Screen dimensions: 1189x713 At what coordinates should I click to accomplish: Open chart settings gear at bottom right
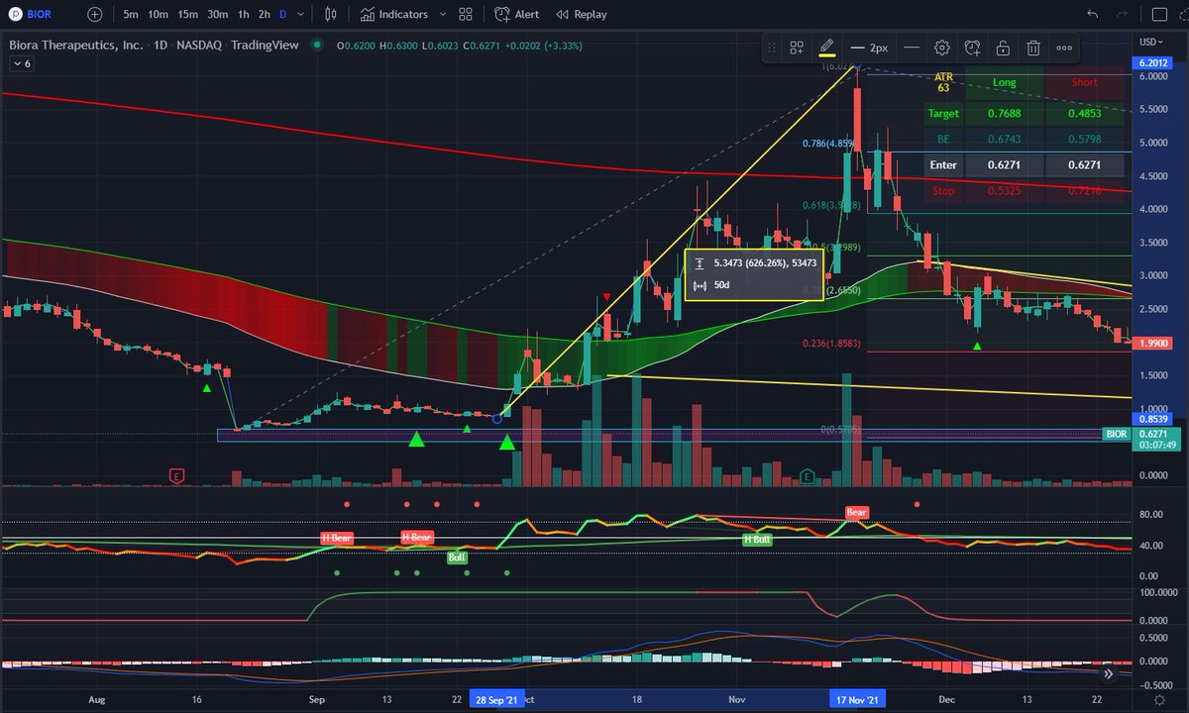click(1161, 699)
